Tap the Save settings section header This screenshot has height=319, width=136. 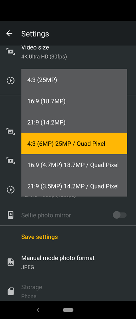click(39, 237)
